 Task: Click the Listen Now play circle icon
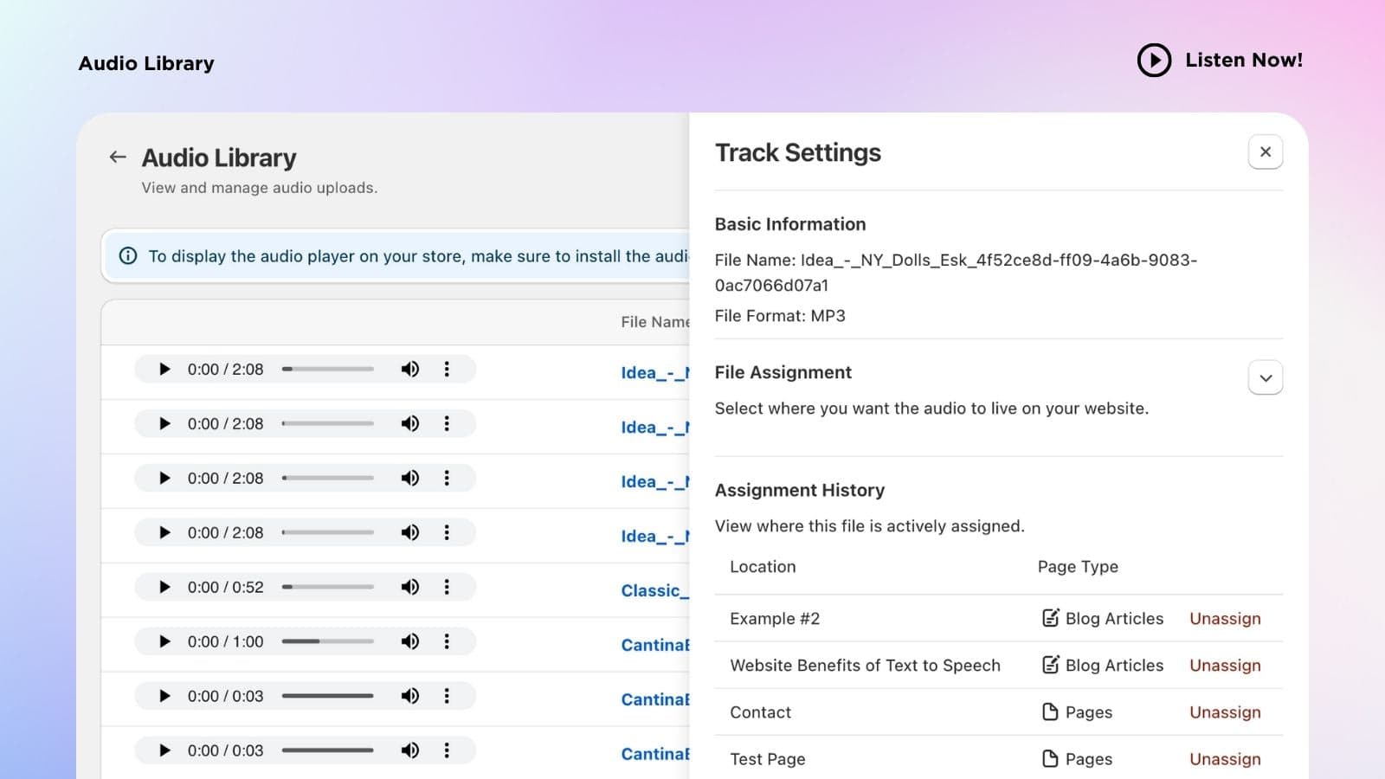point(1154,61)
